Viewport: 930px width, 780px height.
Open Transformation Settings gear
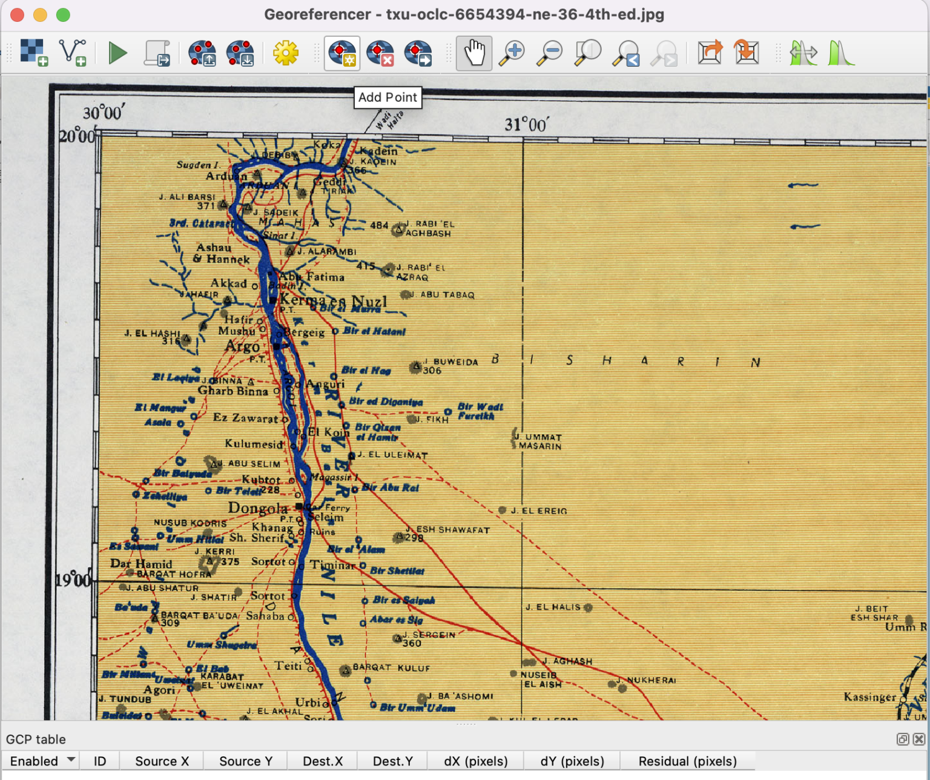pyautogui.click(x=285, y=53)
